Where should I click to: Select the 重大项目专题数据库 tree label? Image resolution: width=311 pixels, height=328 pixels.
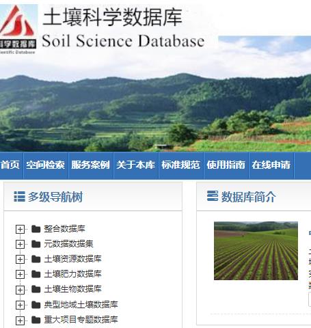coord(81,320)
